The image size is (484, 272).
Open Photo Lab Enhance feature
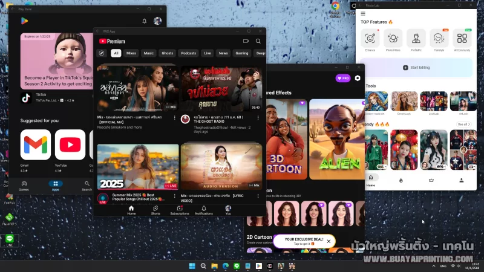(370, 40)
